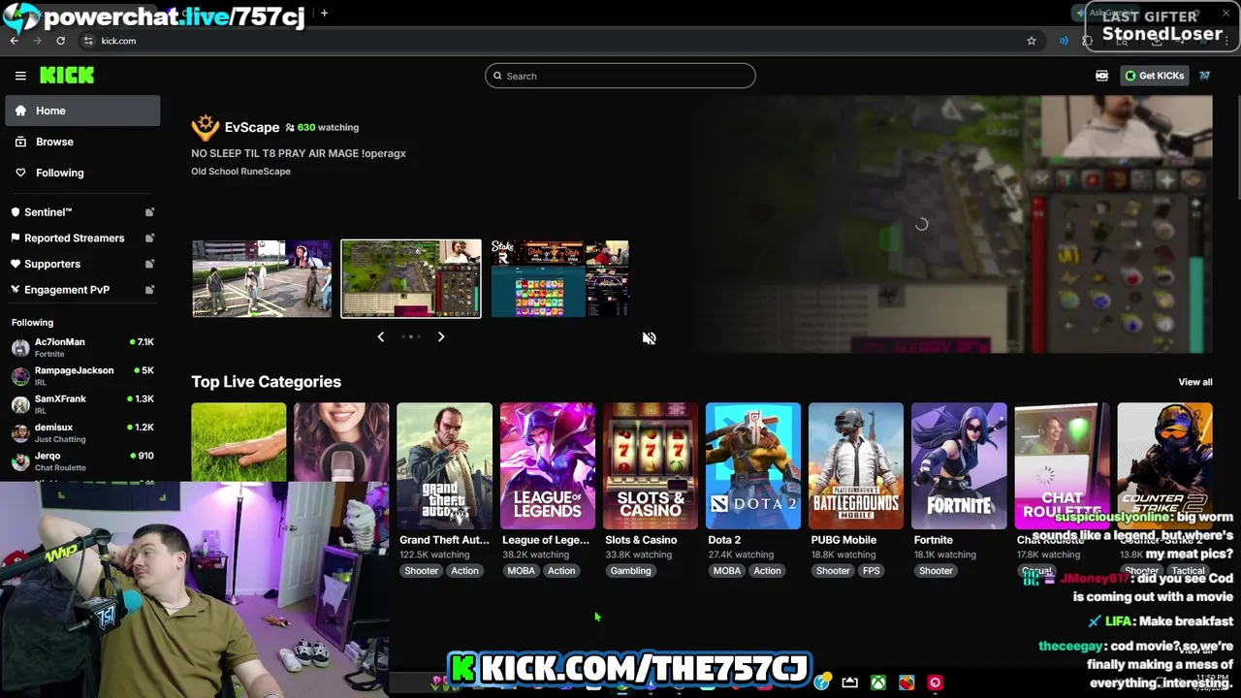This screenshot has width=1241, height=698.
Task: Open the Grand Theft Auto category card
Action: pyautogui.click(x=444, y=466)
